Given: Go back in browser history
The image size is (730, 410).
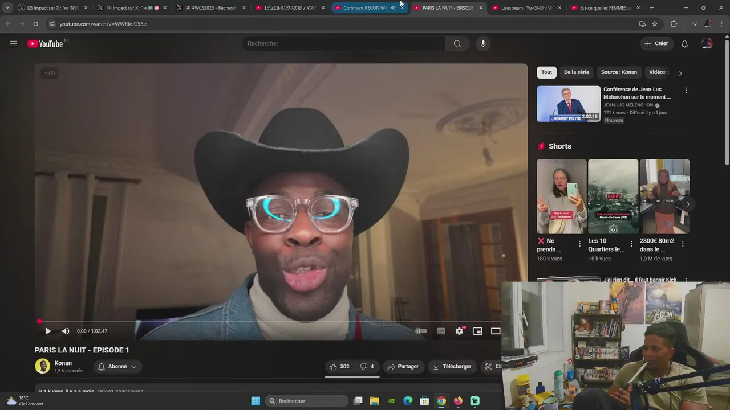Looking at the screenshot, I should pos(8,24).
